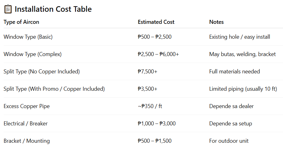Click the Estimated Cost column header

[x=156, y=22]
